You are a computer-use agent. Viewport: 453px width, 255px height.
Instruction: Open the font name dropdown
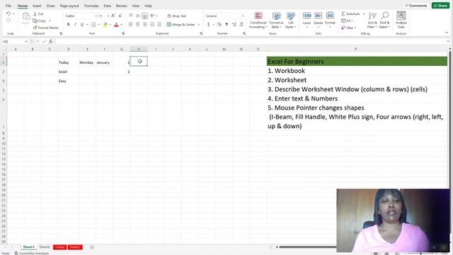(96, 16)
